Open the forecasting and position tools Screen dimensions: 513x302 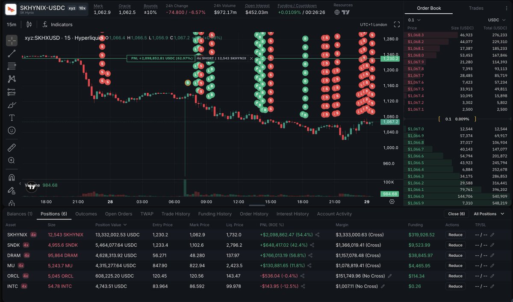(x=12, y=92)
